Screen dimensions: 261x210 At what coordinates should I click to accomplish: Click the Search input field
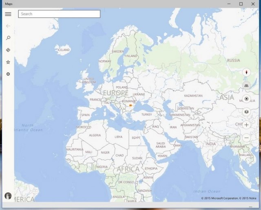(59, 14)
